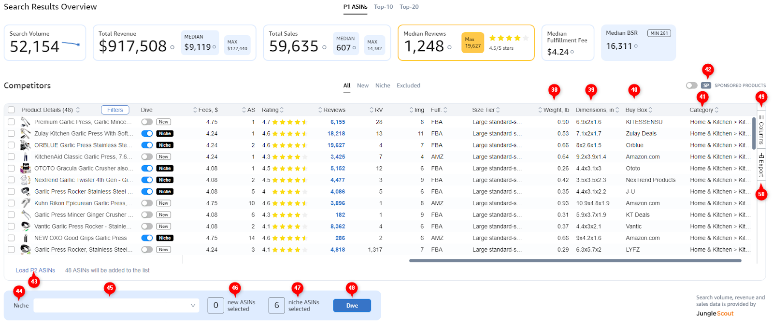Sort the table by Rating column

coord(272,110)
